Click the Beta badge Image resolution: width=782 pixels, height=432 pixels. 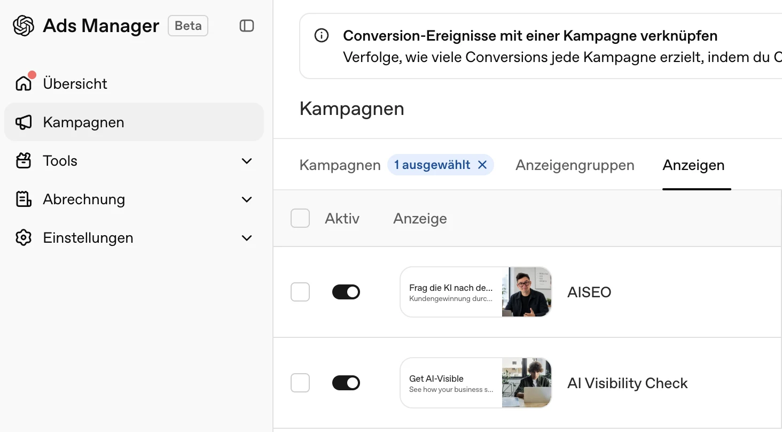[188, 26]
